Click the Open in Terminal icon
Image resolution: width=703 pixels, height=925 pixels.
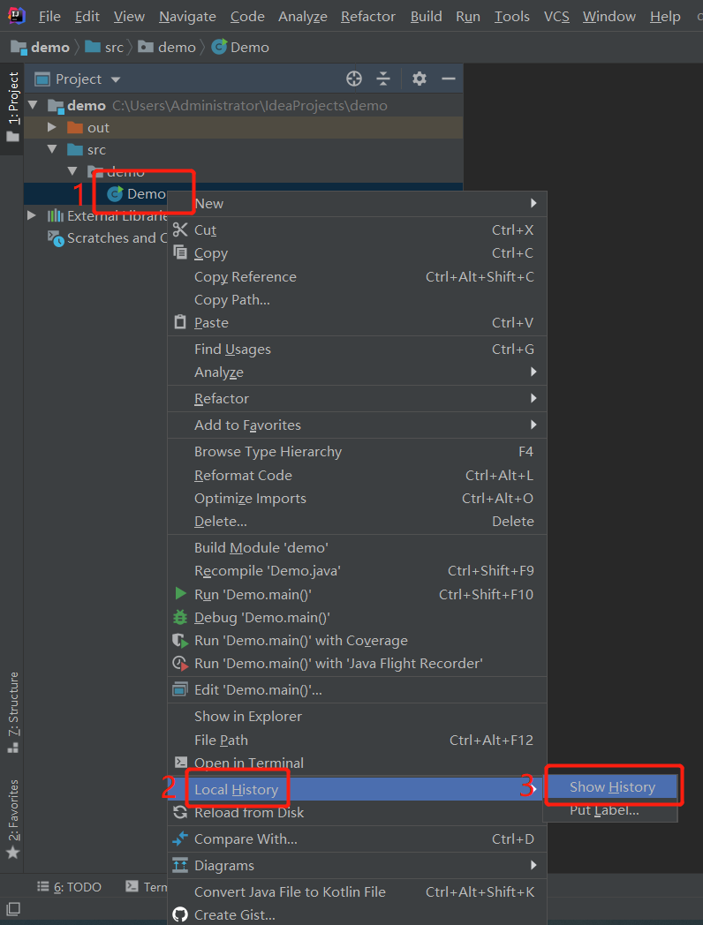click(x=181, y=763)
